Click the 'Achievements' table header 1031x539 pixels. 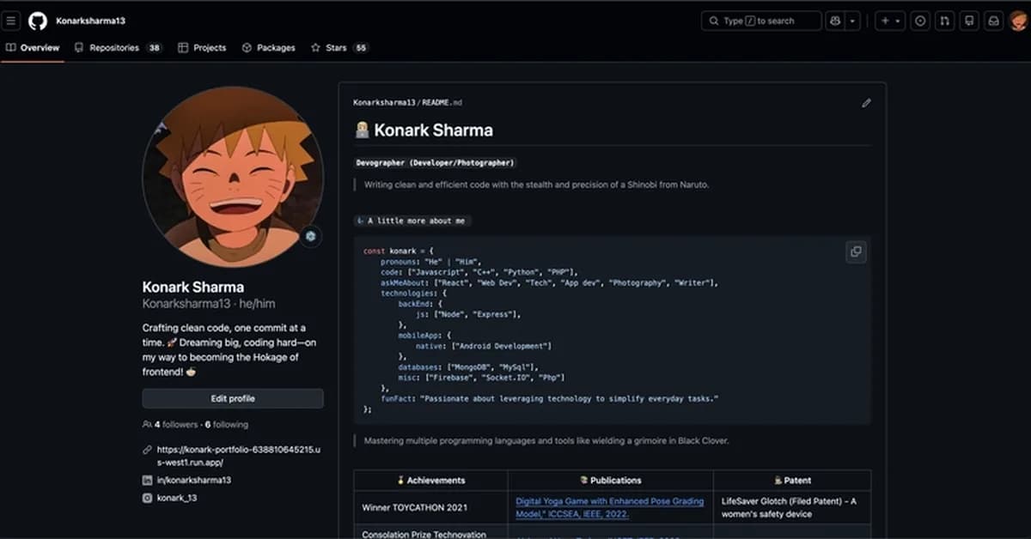point(430,481)
